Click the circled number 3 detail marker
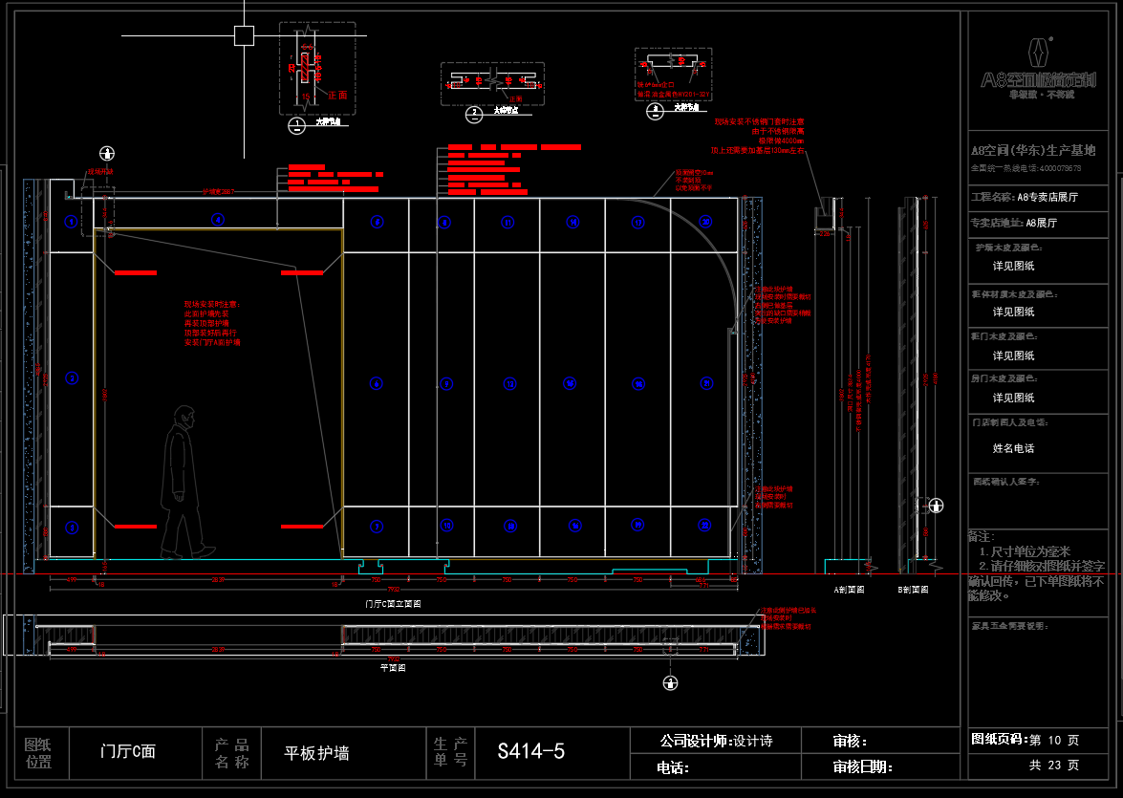The image size is (1123, 798). coord(655,110)
